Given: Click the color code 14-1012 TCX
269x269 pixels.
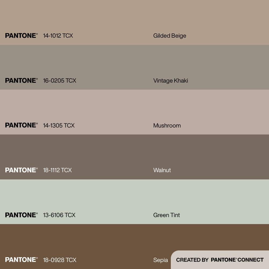Looking at the screenshot, I should (x=58, y=36).
